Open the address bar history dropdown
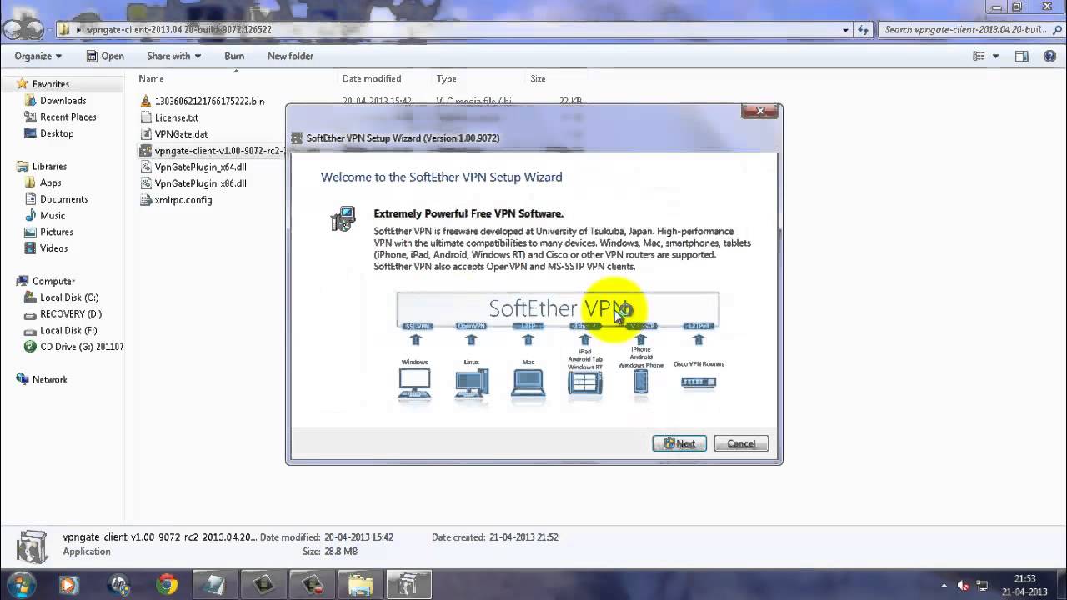The height and width of the screenshot is (600, 1067). coord(847,29)
